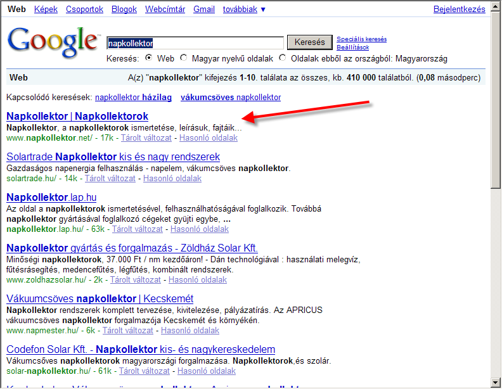Open the Gmail link
This screenshot has height=389, width=502.
(x=204, y=10)
